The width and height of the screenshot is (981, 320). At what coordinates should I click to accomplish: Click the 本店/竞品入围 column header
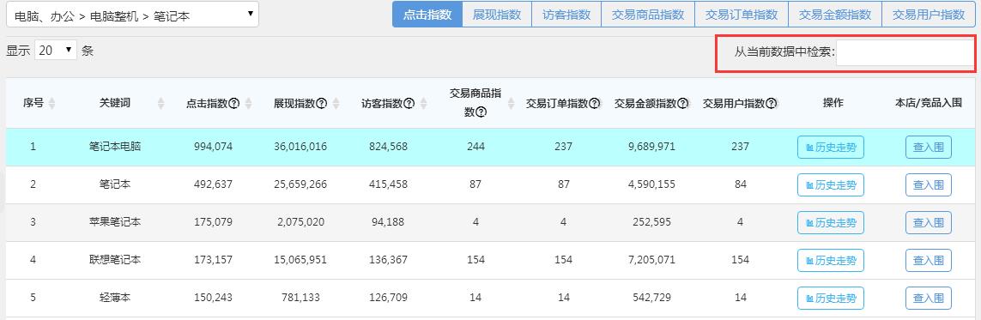point(929,103)
